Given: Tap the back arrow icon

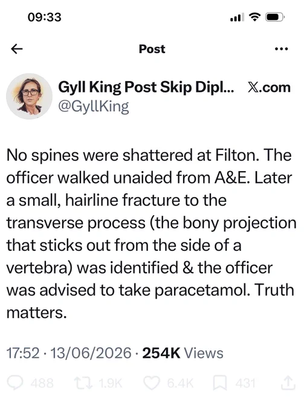Looking at the screenshot, I should (17, 49).
